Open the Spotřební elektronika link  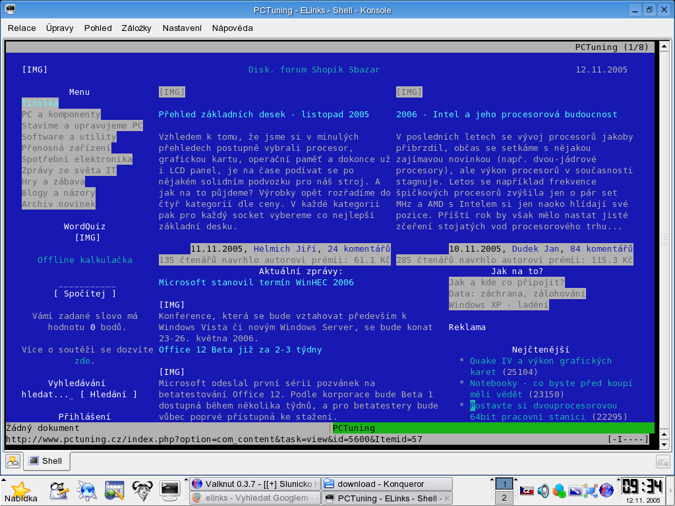(x=77, y=159)
